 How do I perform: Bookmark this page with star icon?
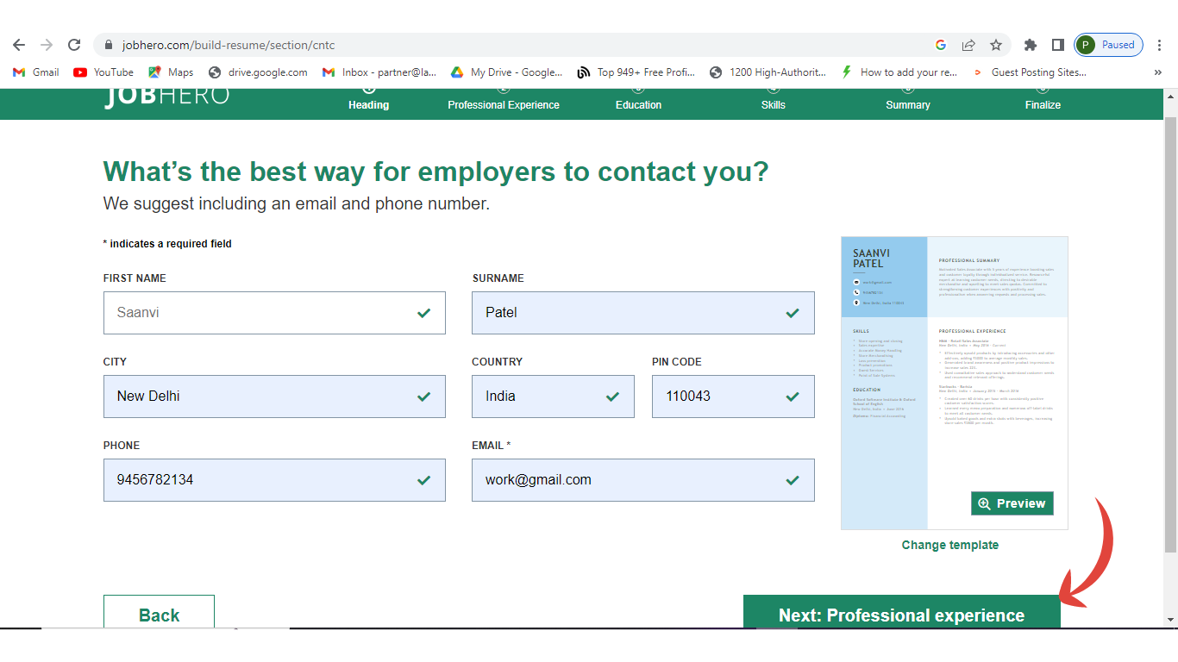[x=996, y=45]
